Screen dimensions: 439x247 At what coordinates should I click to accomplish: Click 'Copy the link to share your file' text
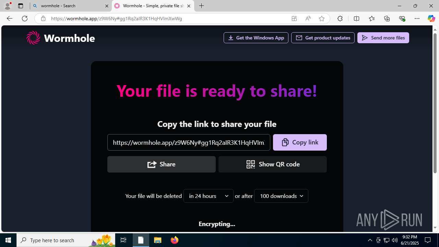[x=217, y=124]
